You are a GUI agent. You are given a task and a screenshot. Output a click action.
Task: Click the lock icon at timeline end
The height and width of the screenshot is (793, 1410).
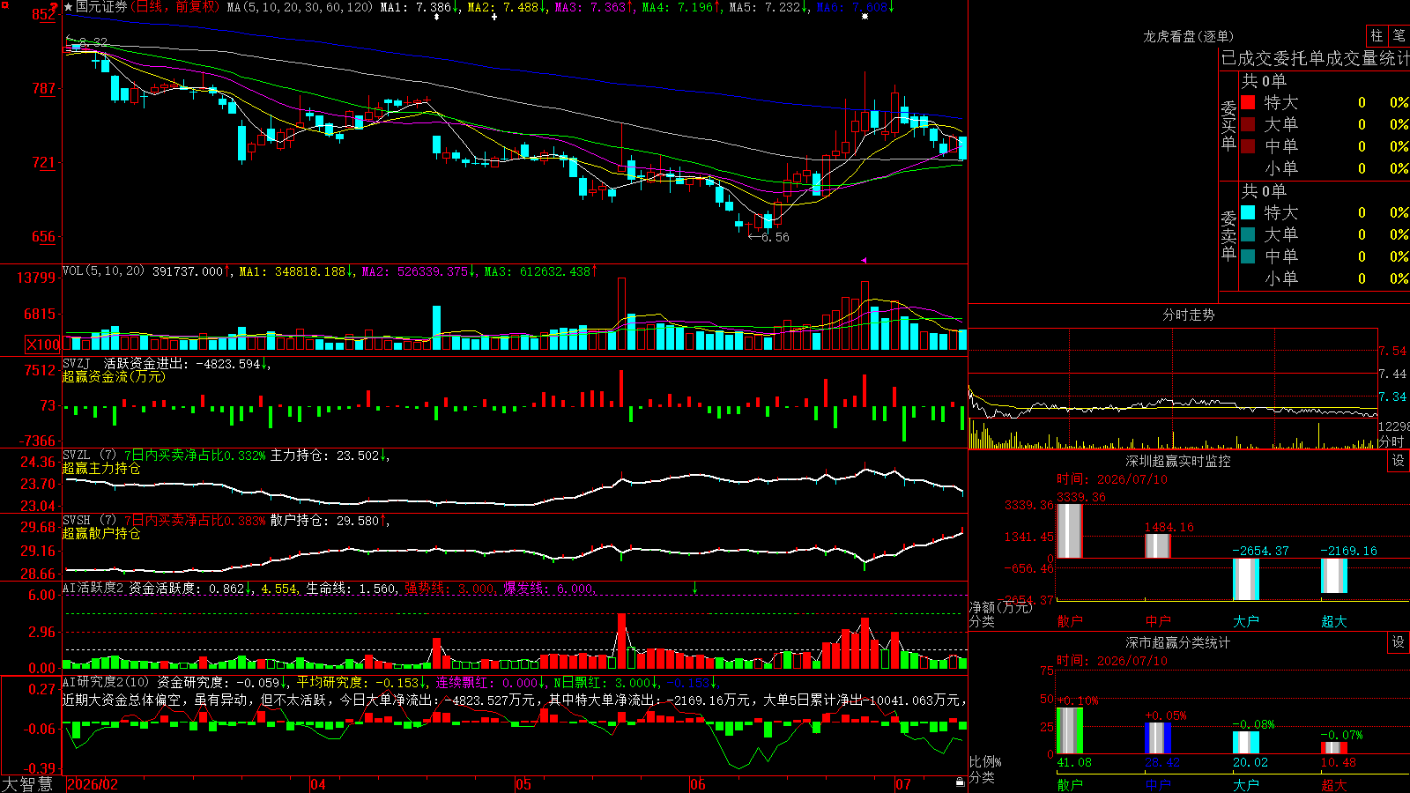960,782
